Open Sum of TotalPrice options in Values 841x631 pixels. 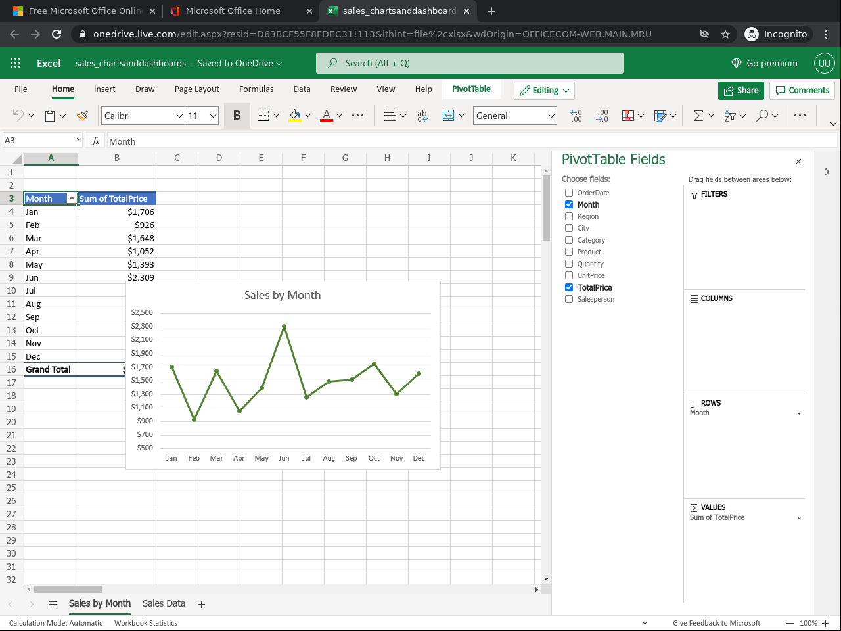tap(799, 518)
